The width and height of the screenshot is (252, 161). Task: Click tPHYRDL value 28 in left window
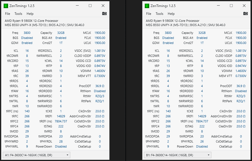click(61, 141)
